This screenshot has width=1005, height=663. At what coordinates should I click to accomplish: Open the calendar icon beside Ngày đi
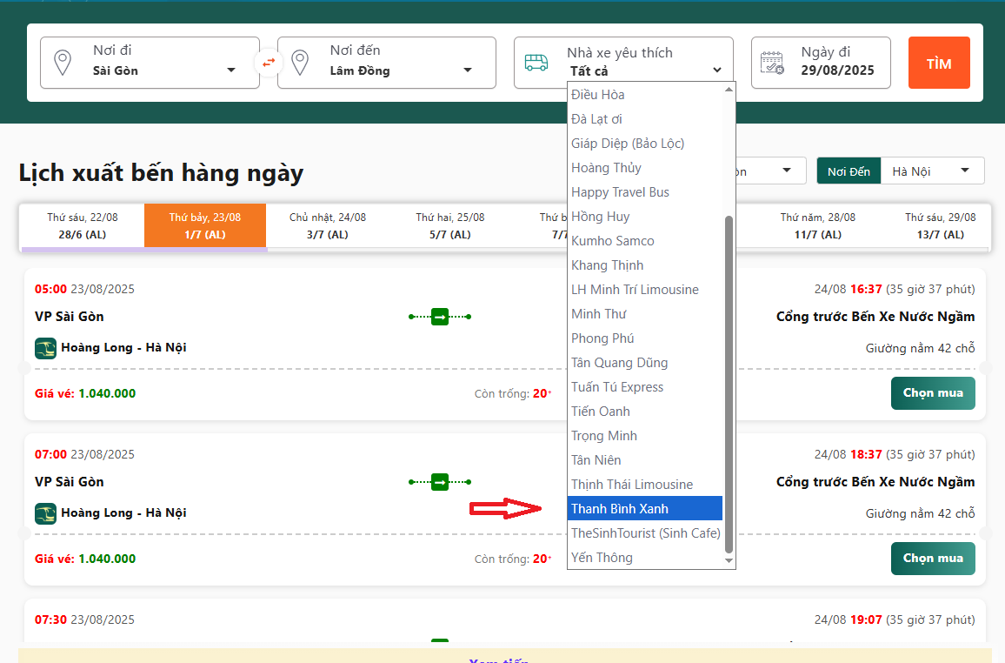772,63
